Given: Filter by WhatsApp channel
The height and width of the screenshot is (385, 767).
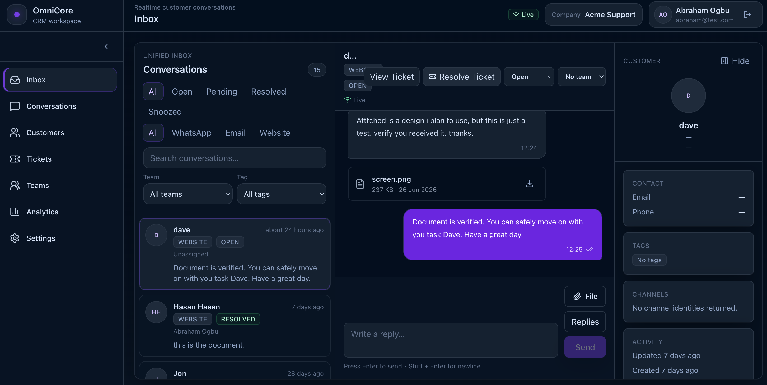Looking at the screenshot, I should coord(192,133).
